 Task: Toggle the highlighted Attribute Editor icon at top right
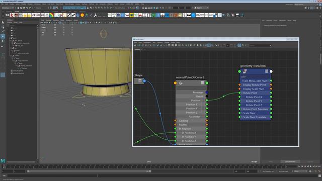point(311,8)
